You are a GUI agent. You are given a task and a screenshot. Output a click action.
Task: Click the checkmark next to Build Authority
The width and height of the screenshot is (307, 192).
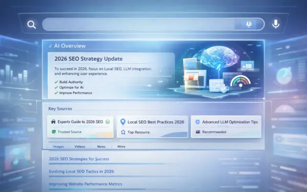point(56,82)
